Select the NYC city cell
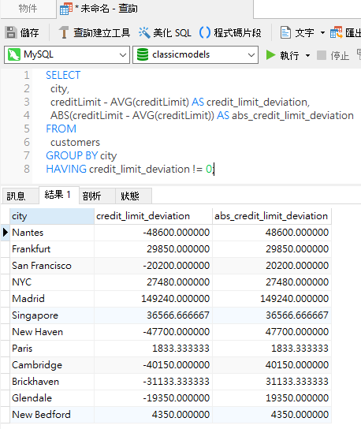The height and width of the screenshot is (429, 361). (x=52, y=282)
